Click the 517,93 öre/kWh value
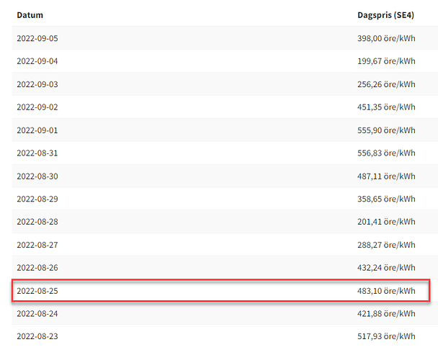This screenshot has width=438, height=360. (x=386, y=336)
